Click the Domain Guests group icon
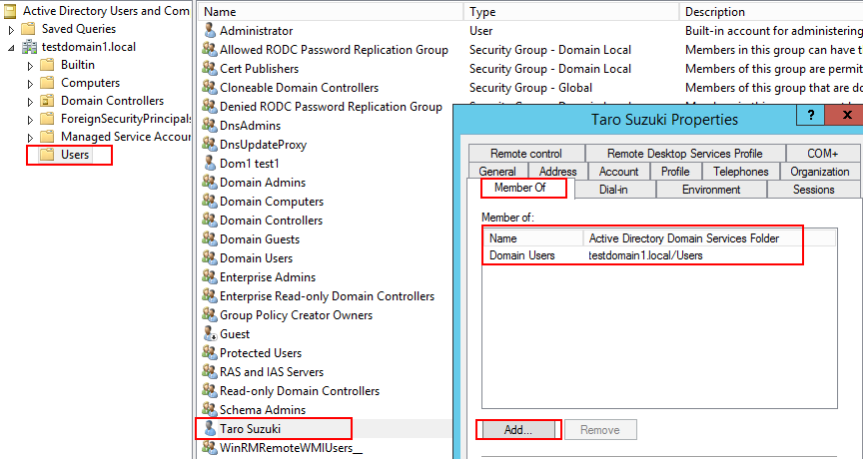Screen dimensions: 863x459 pyautogui.click(x=210, y=239)
